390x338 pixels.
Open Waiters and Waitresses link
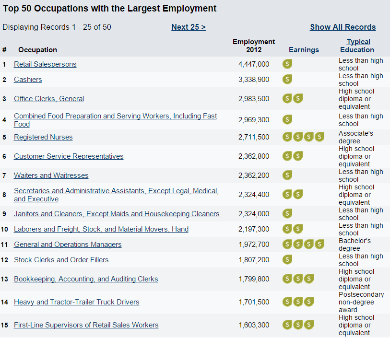[x=51, y=175]
